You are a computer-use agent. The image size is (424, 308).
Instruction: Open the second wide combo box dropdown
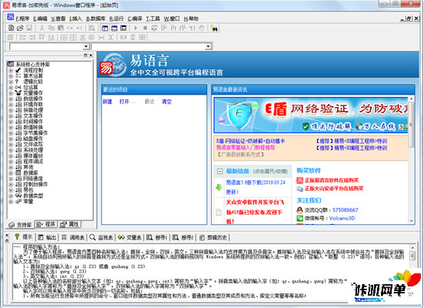pos(208,46)
